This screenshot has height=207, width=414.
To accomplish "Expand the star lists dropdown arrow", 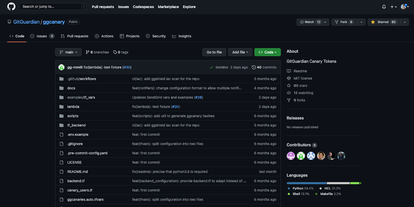I will pos(405,22).
